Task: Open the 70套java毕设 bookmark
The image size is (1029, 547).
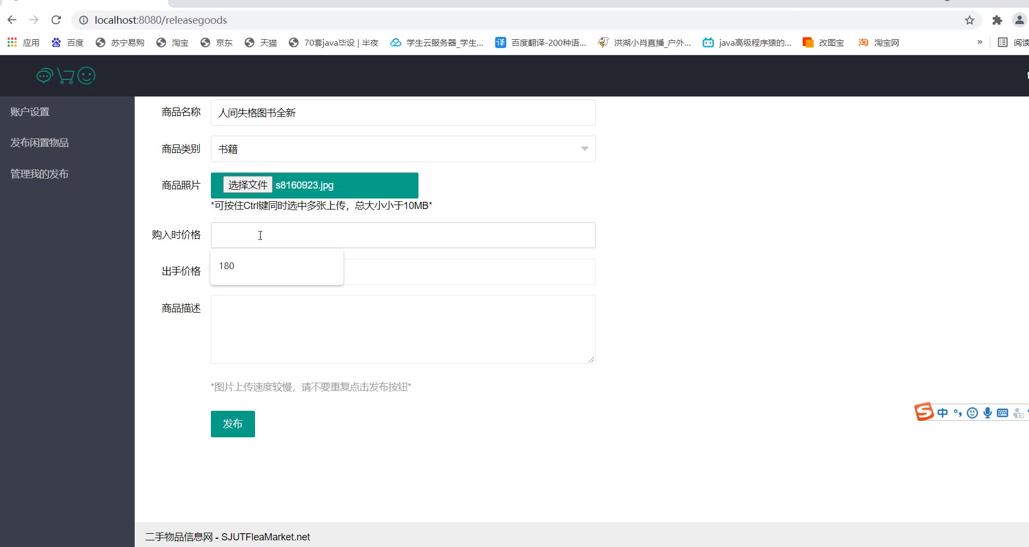Action: pos(333,42)
